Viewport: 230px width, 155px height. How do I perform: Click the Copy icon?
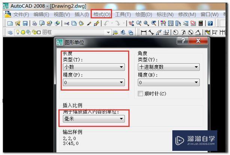coord(74,23)
